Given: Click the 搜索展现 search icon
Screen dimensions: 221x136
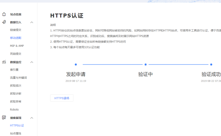Looking at the screenshot, I should tap(4, 118).
